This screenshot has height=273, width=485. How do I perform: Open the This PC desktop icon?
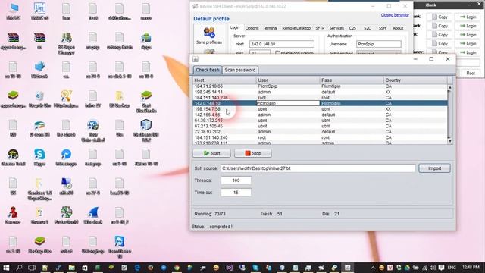click(14, 11)
